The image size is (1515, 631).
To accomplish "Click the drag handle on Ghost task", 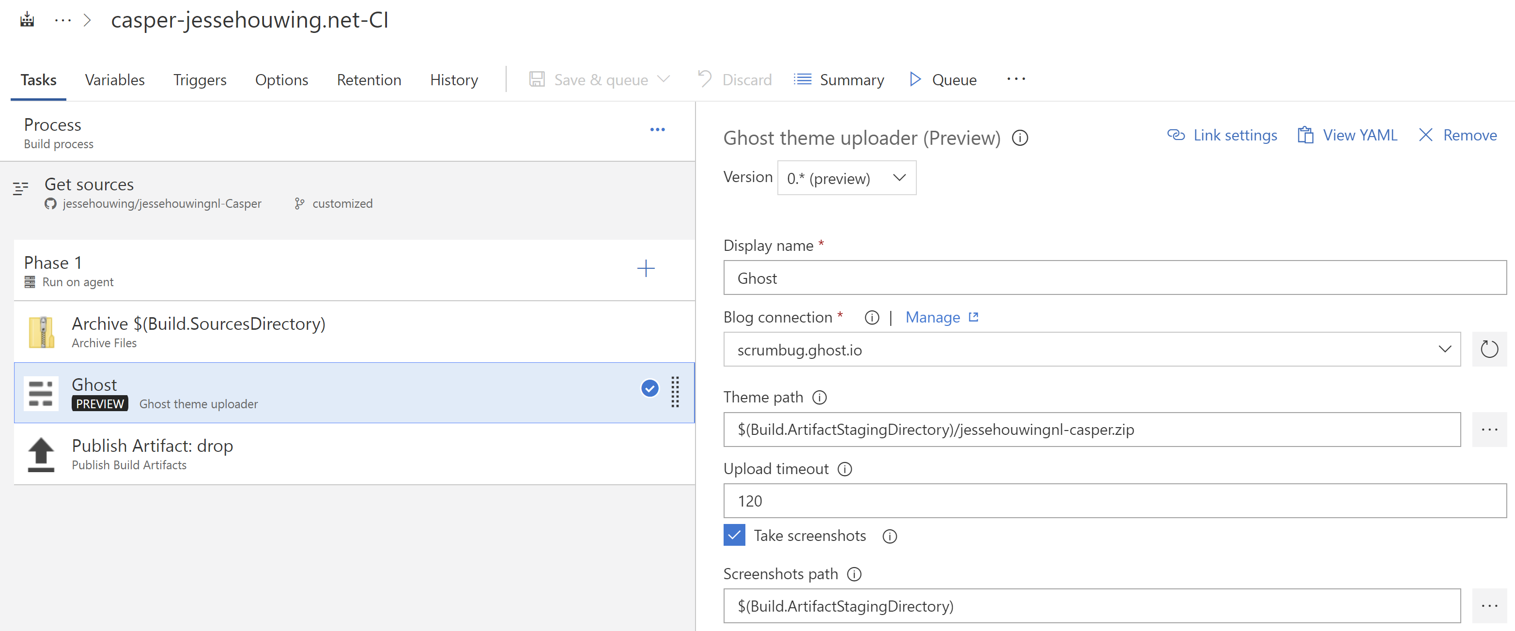I will (x=675, y=392).
